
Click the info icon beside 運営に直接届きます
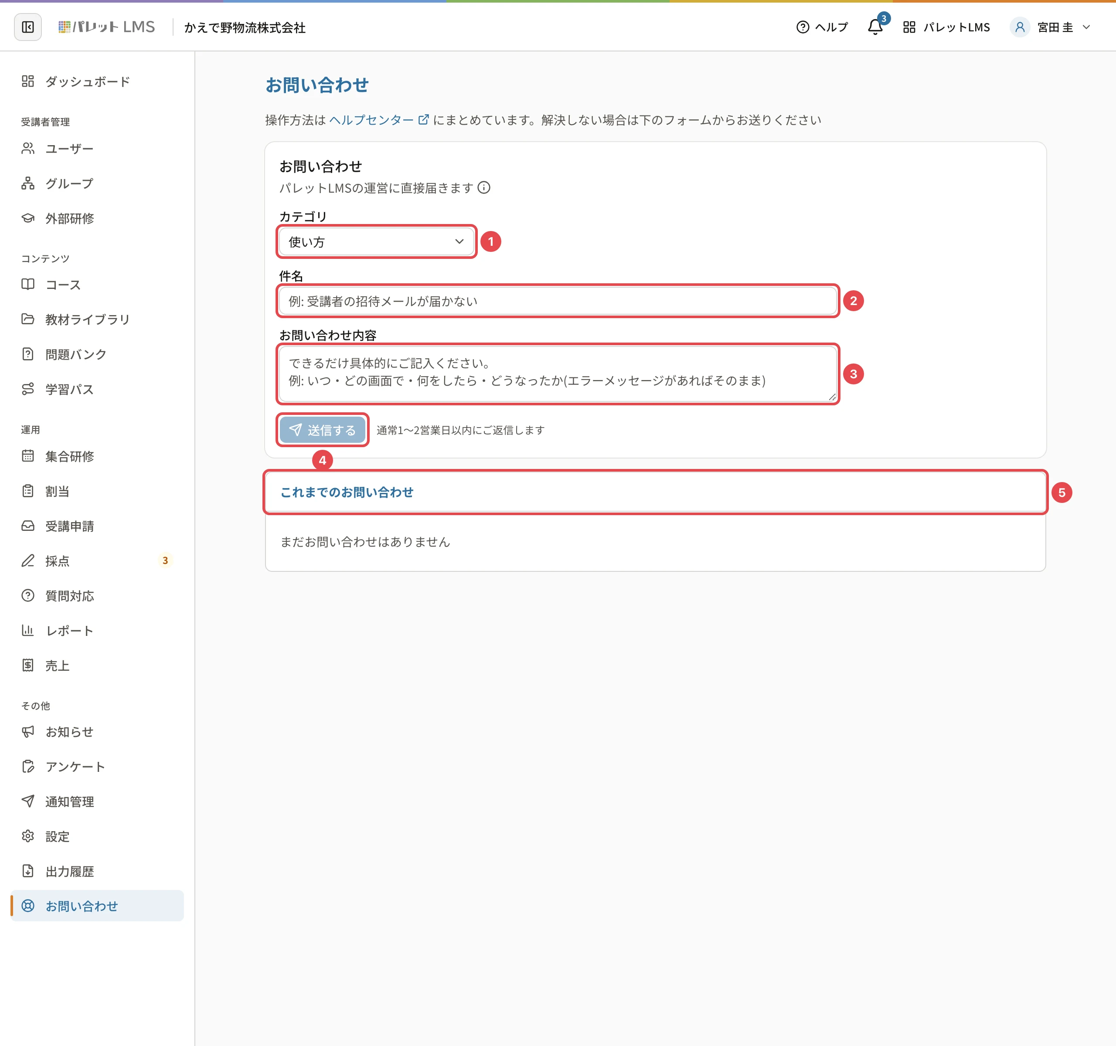(484, 187)
